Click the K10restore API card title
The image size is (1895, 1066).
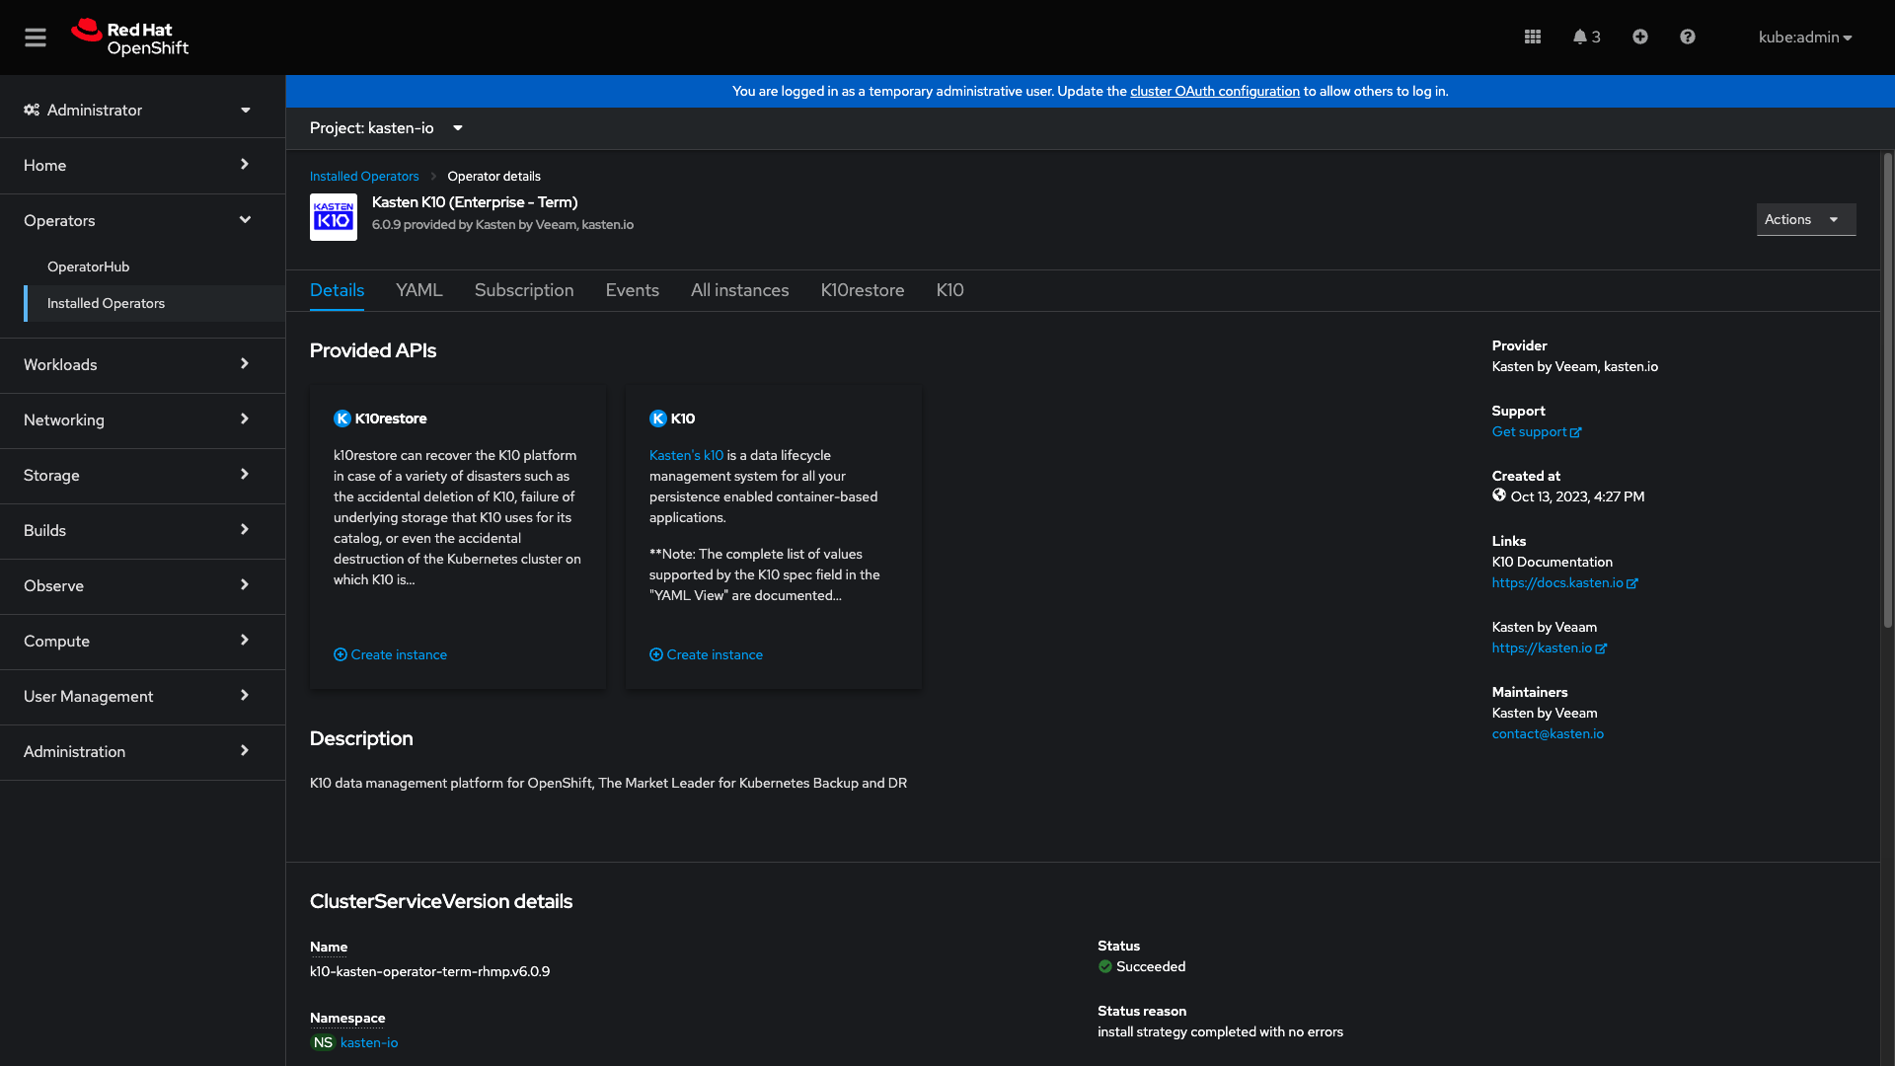point(391,419)
